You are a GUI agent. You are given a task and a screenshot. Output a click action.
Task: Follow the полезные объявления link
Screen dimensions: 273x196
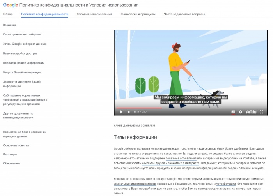(181, 159)
